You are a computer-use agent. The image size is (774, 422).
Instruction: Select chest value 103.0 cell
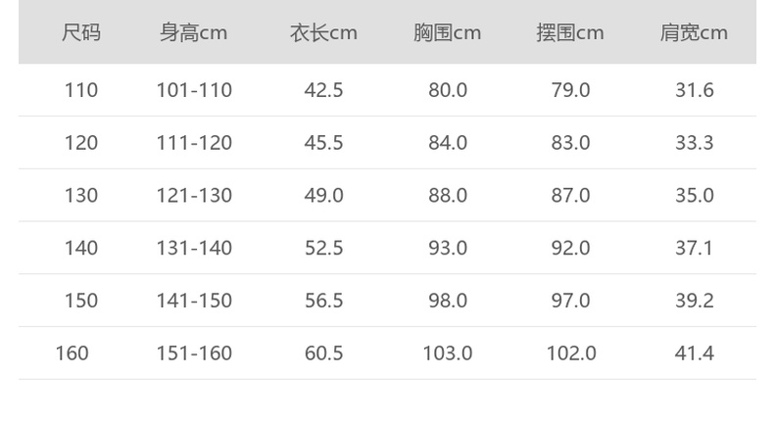click(447, 352)
